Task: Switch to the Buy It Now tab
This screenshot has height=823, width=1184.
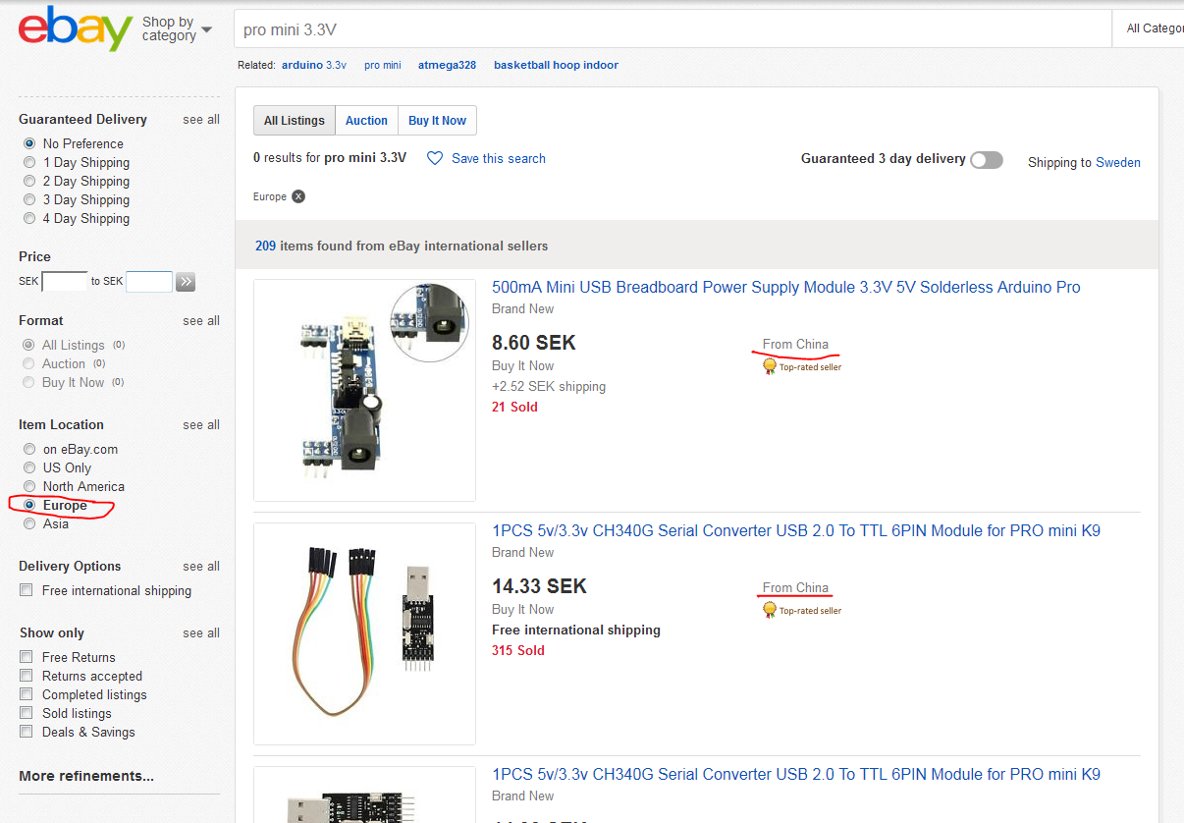Action: pos(437,121)
